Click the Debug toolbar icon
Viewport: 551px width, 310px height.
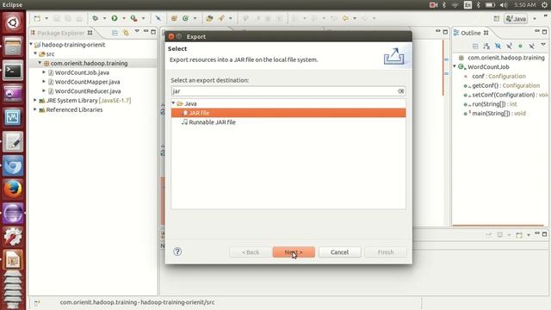(96, 18)
